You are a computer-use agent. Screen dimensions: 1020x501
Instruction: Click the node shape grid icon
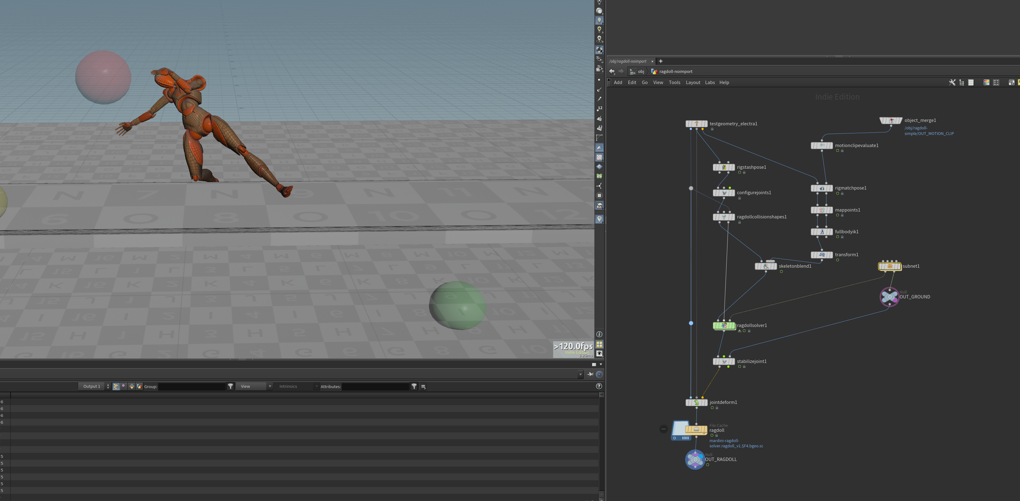[996, 83]
